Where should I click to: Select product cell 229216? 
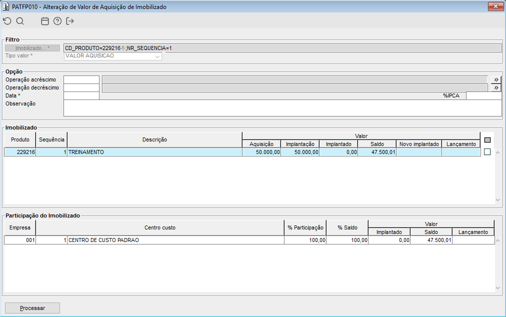[20, 152]
